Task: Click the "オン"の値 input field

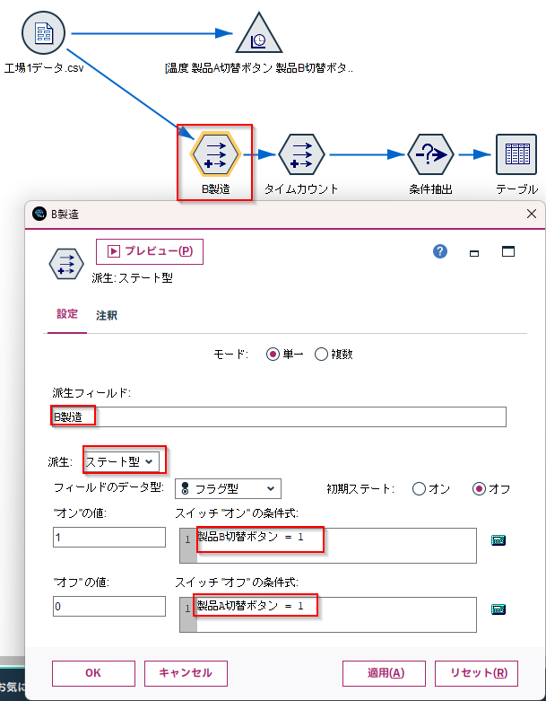Action: tap(109, 537)
